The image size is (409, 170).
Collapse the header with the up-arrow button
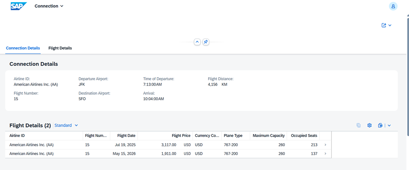tap(197, 42)
